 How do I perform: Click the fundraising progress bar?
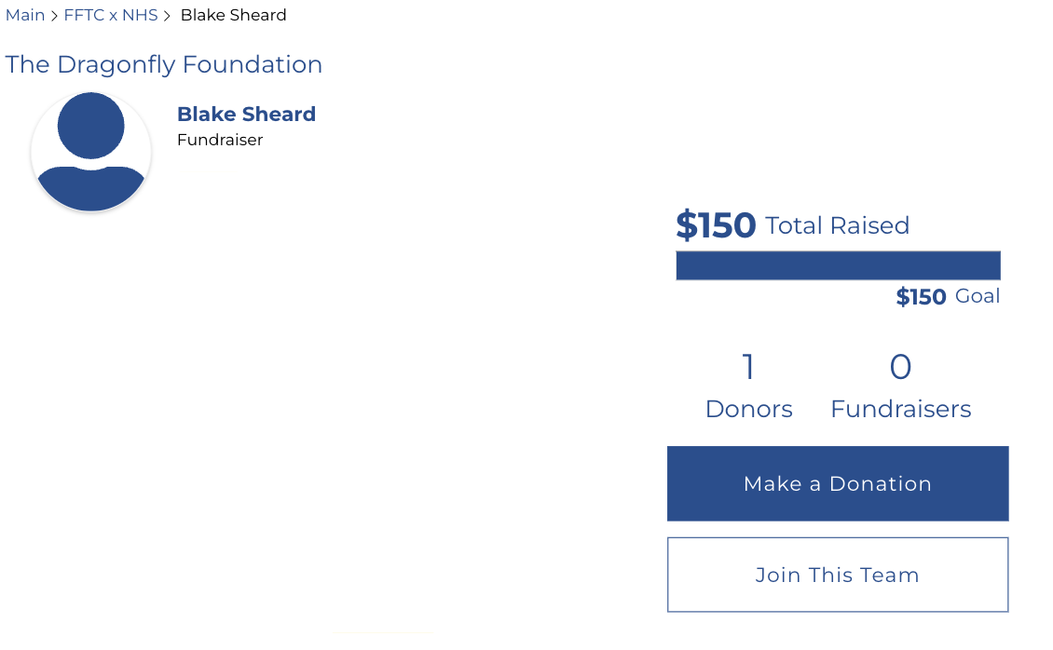[838, 265]
